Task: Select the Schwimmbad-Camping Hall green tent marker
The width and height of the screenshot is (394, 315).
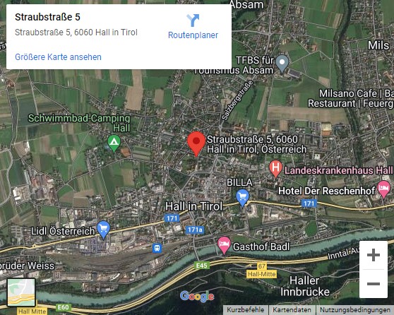Action: 114,144
